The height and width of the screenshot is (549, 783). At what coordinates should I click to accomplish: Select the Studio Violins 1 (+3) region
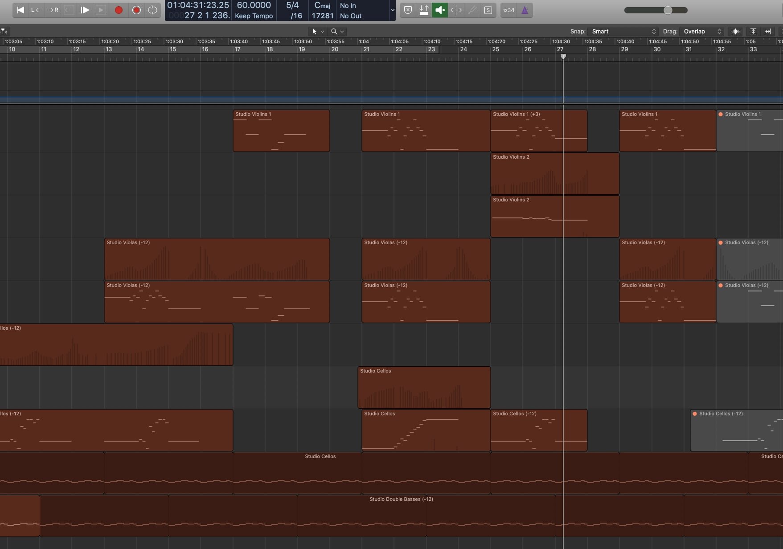point(539,131)
